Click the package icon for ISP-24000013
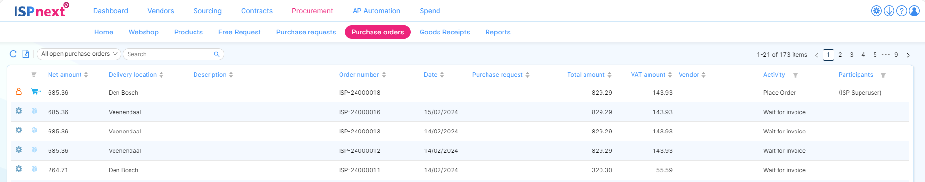The width and height of the screenshot is (925, 182). (34, 130)
